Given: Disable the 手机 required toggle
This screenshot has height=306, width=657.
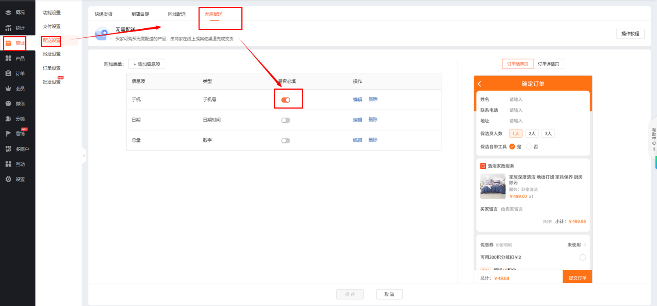Looking at the screenshot, I should [x=286, y=100].
